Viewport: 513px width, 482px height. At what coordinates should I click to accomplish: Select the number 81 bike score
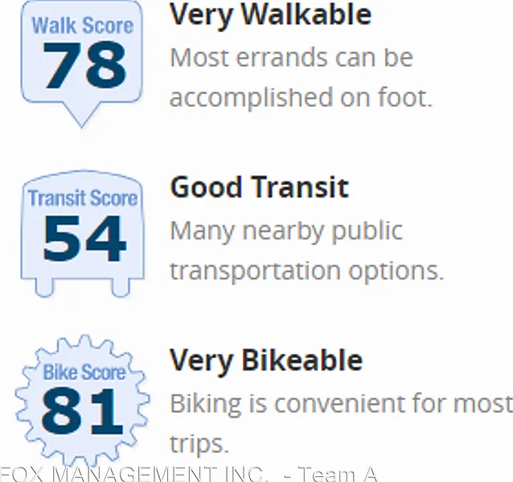[84, 410]
